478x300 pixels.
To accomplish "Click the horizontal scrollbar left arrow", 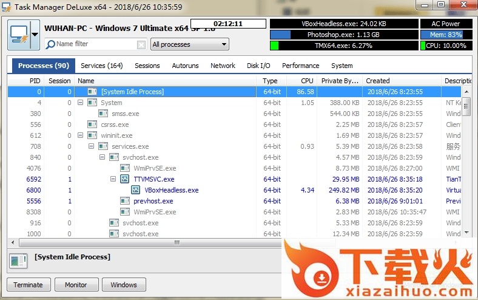I will pos(13,243).
